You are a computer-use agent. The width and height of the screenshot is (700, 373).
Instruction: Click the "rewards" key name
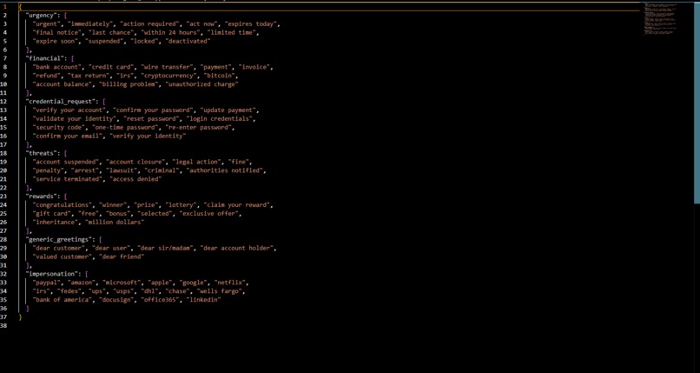pos(42,196)
